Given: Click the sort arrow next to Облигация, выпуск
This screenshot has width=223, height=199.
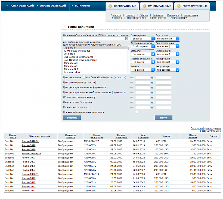Looking at the screenshot, I should (49, 136).
